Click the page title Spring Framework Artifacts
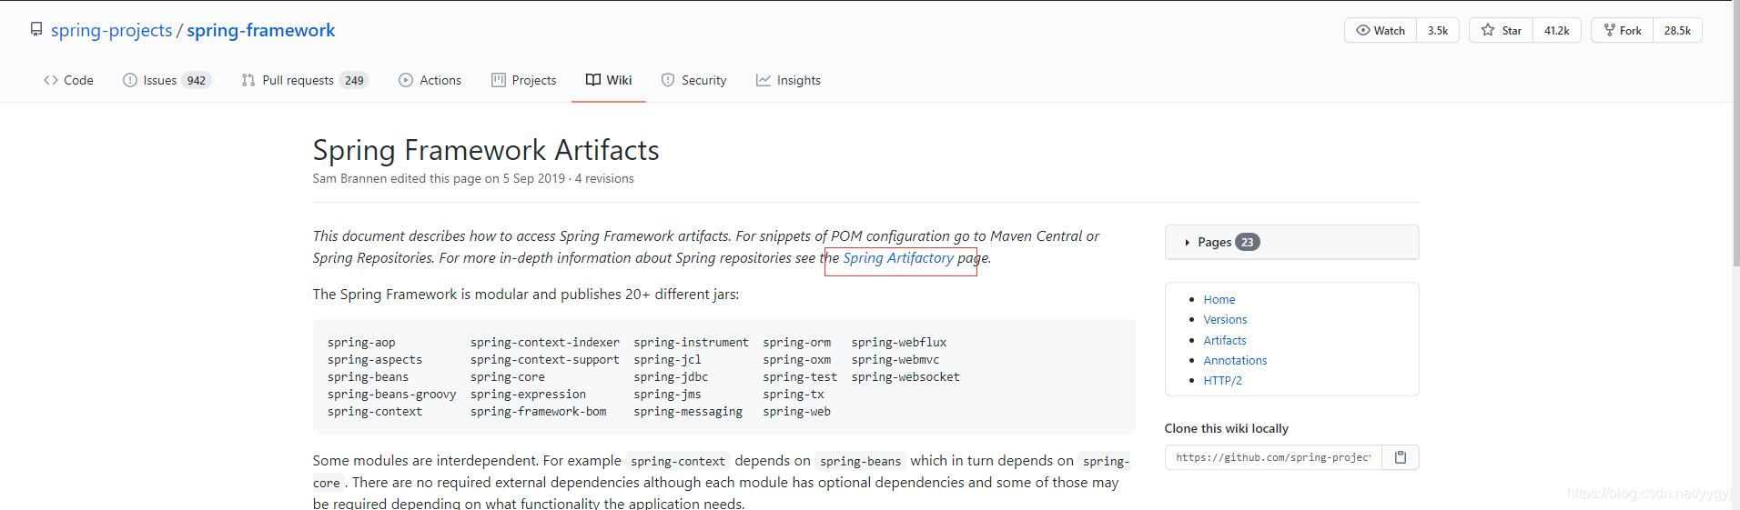This screenshot has width=1740, height=510. (x=486, y=150)
